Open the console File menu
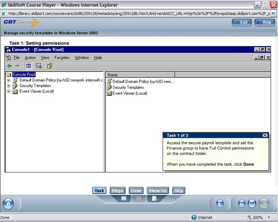 tap(17, 58)
